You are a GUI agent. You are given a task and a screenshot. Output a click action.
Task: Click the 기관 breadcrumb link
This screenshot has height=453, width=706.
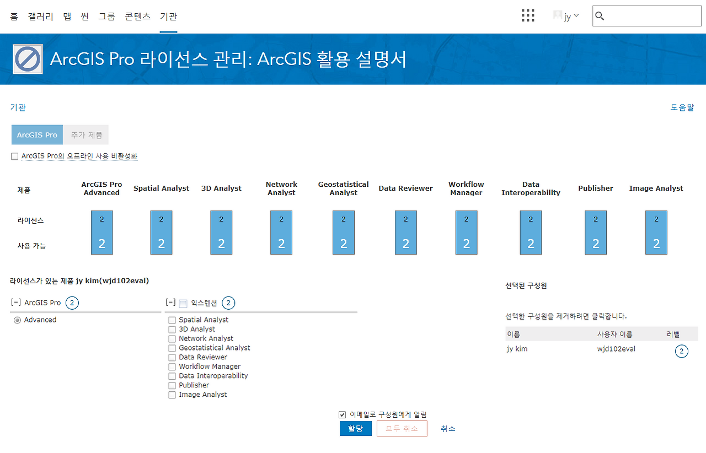[18, 107]
